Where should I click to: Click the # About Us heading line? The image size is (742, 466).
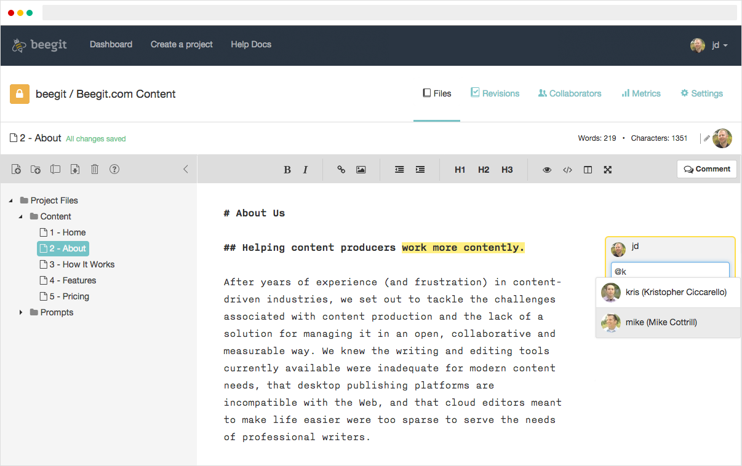pyautogui.click(x=254, y=213)
